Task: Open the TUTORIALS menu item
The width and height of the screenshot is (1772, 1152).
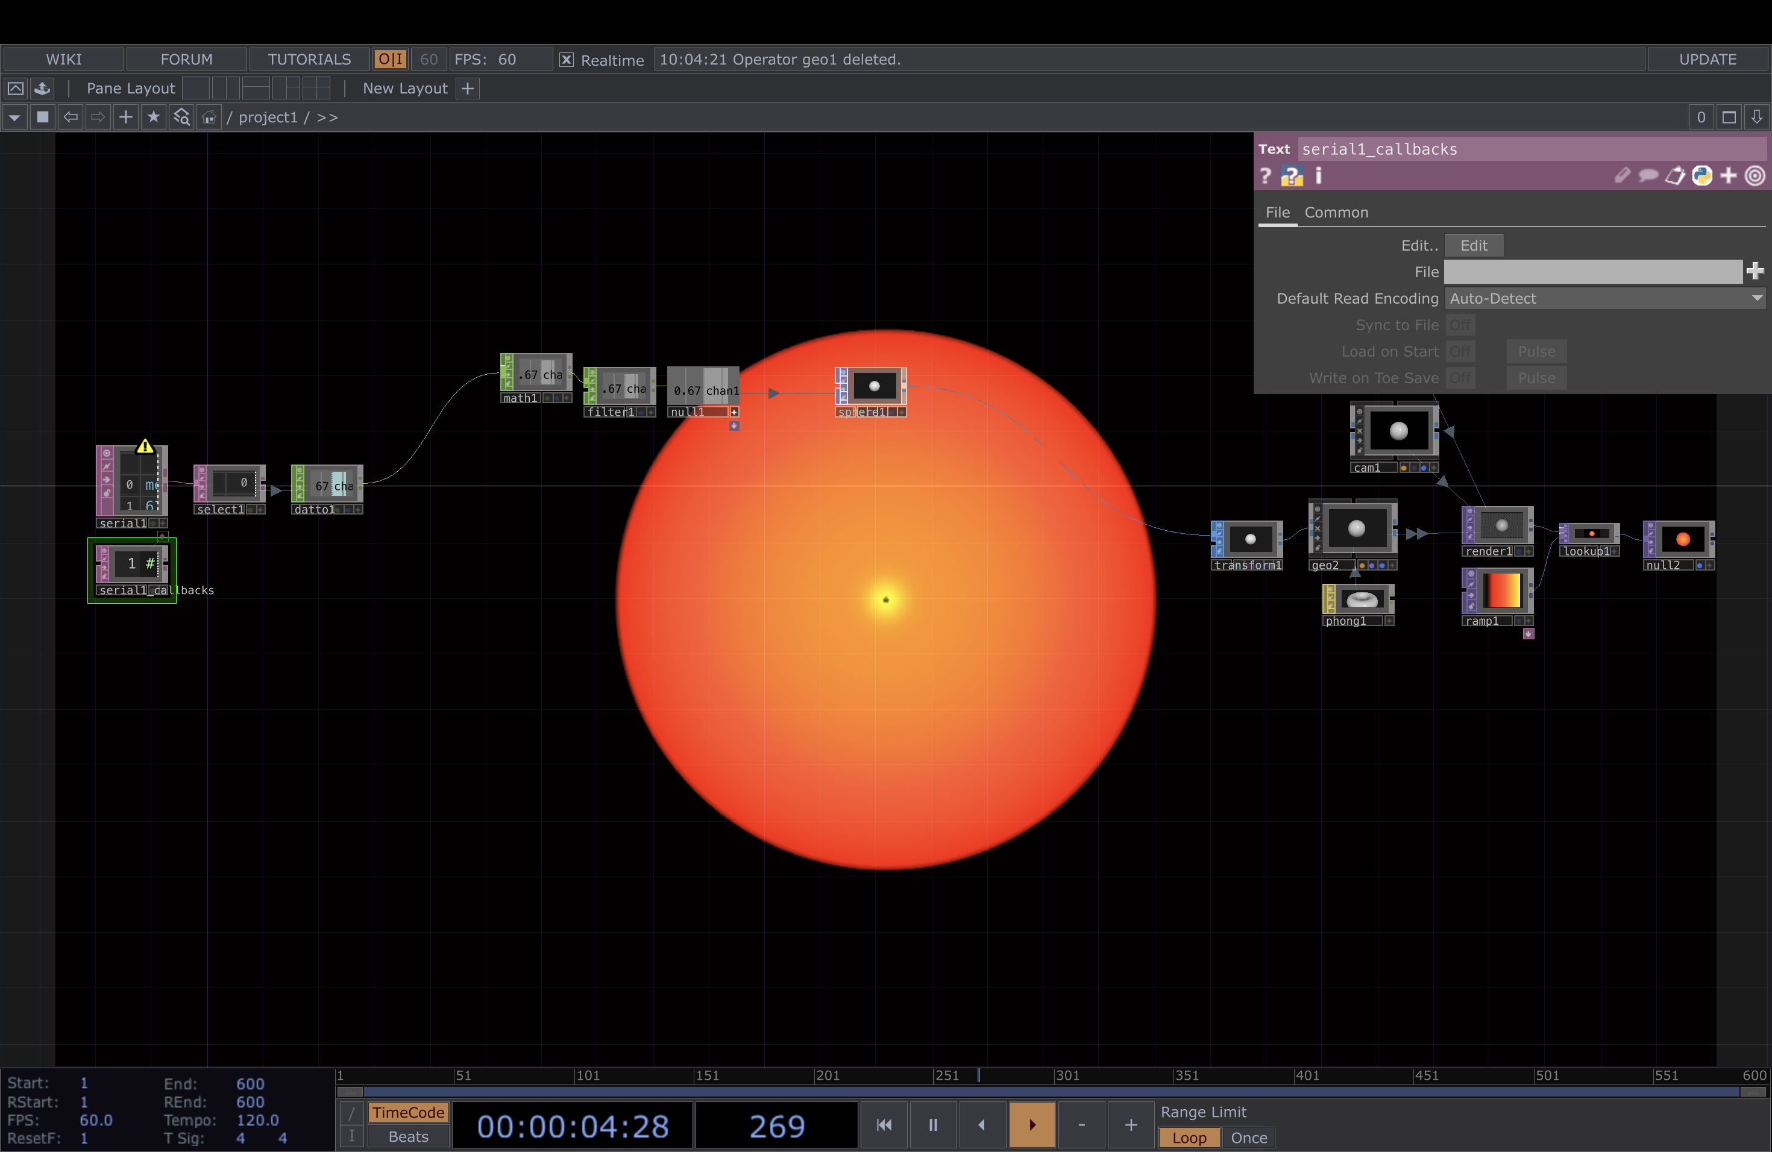Action: 310,59
